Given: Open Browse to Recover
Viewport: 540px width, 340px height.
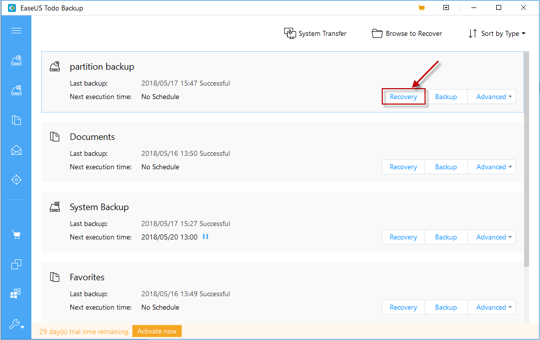Looking at the screenshot, I should 407,33.
